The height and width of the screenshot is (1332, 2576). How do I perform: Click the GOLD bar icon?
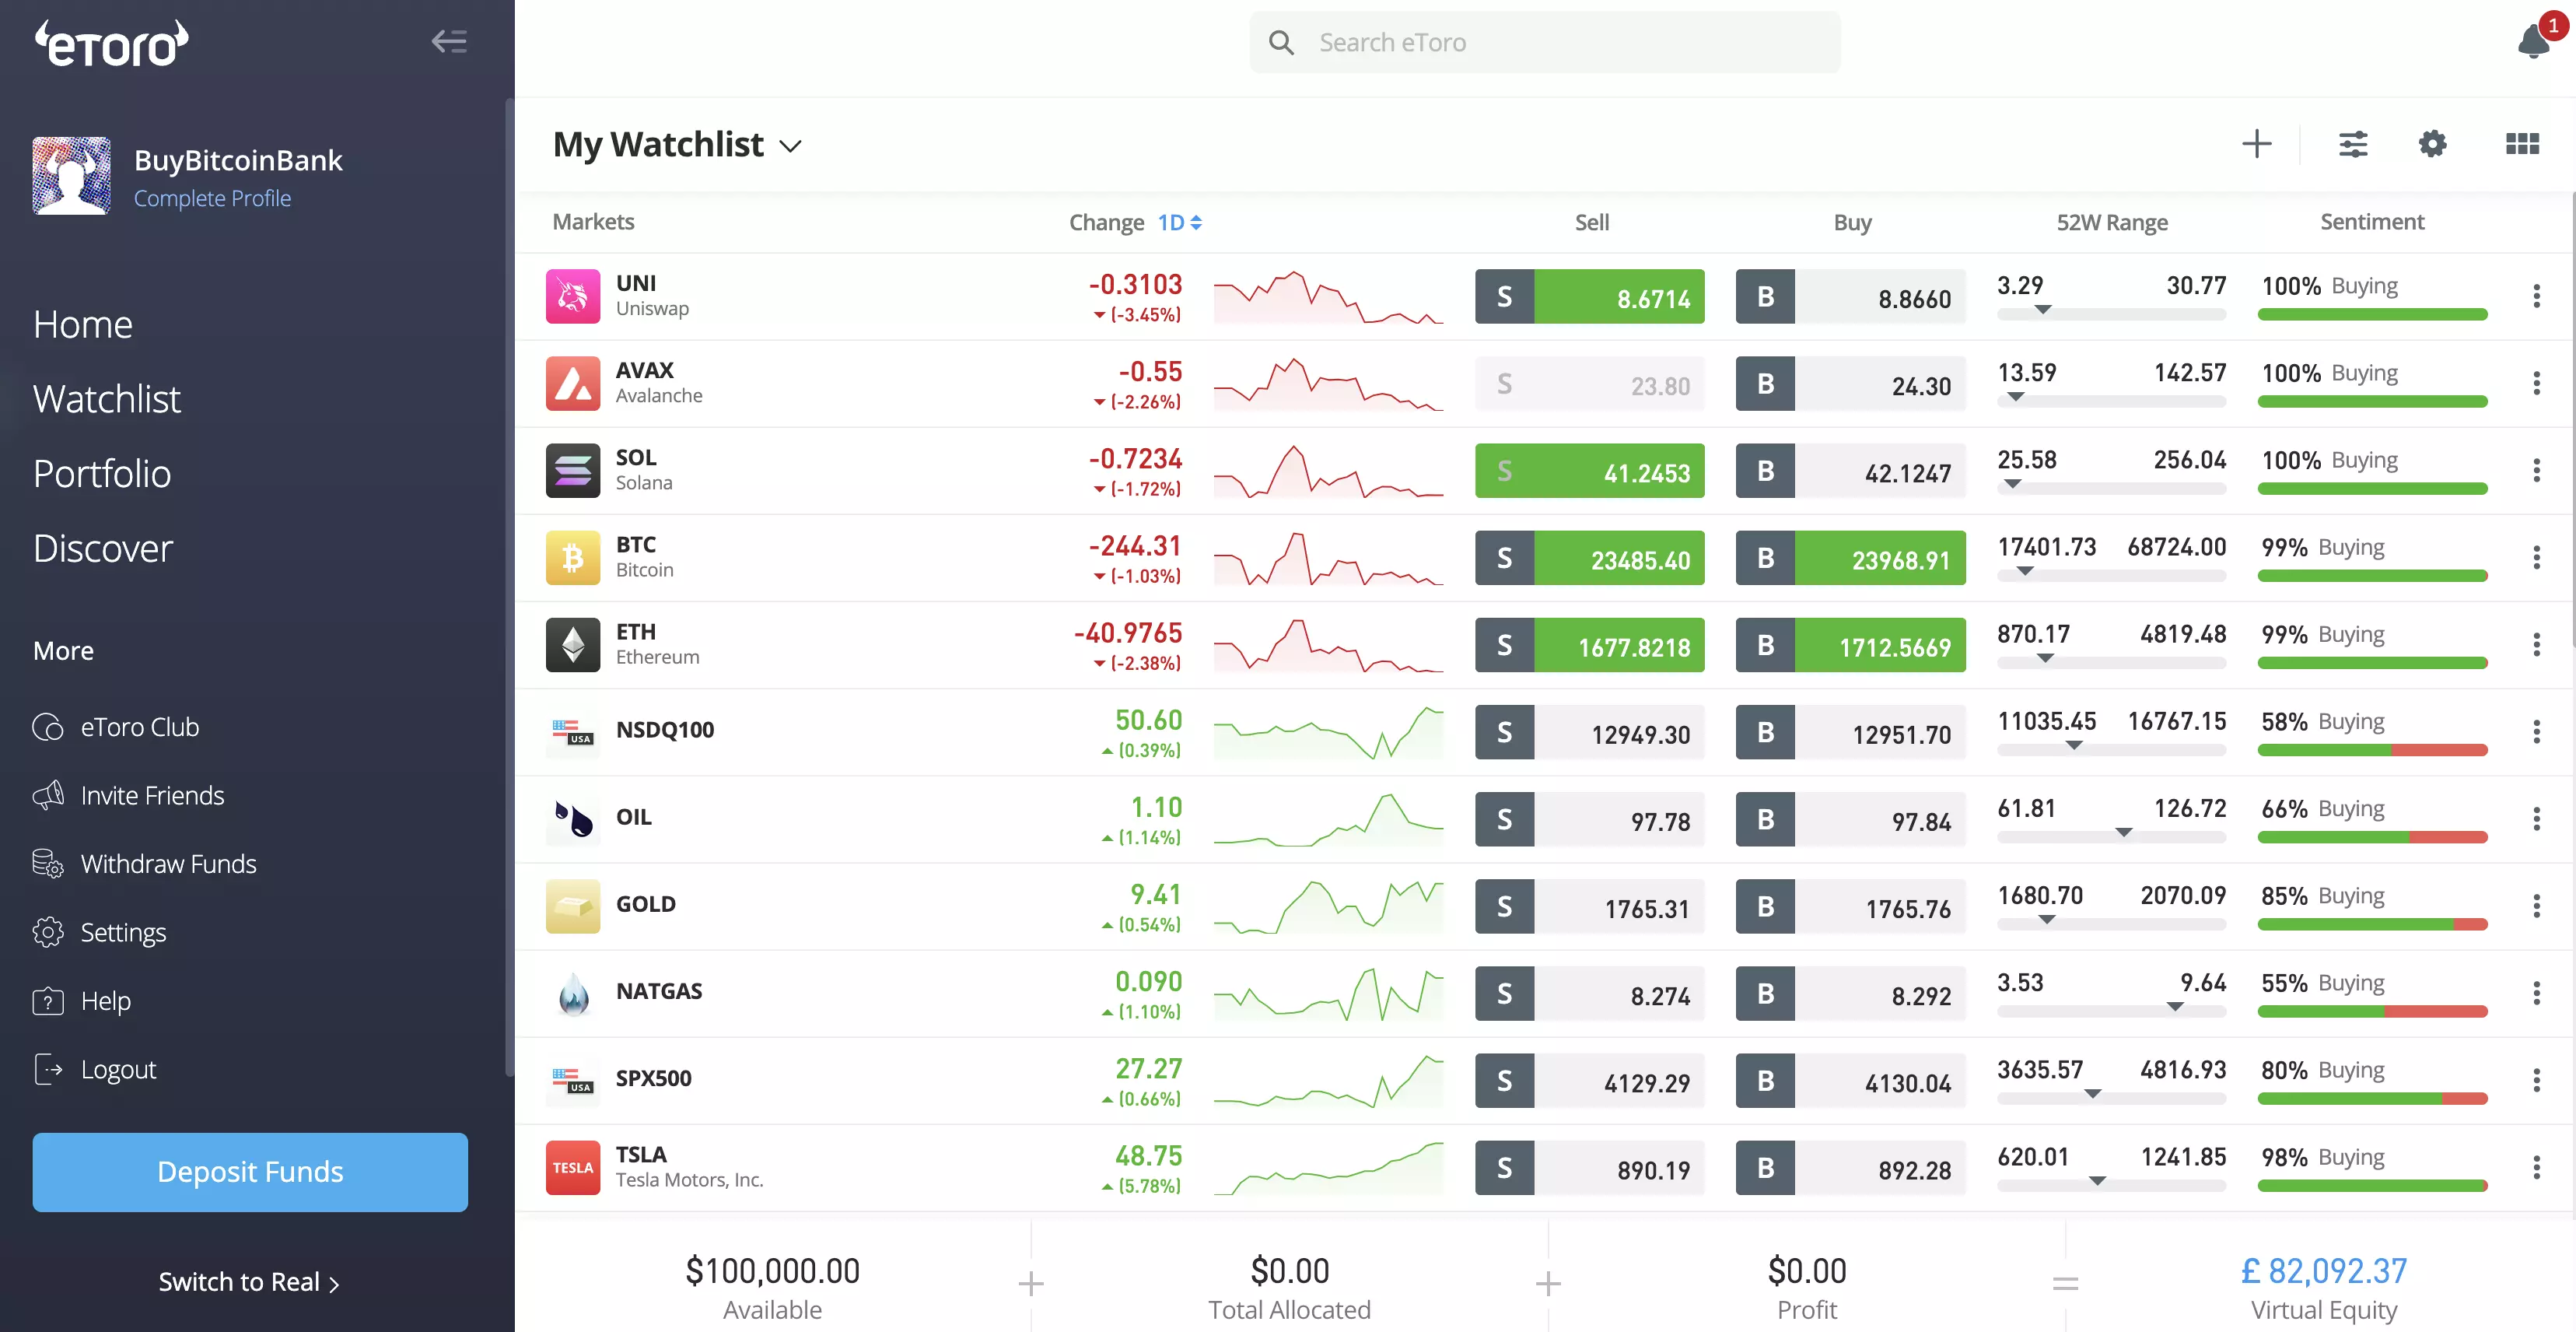point(573,905)
